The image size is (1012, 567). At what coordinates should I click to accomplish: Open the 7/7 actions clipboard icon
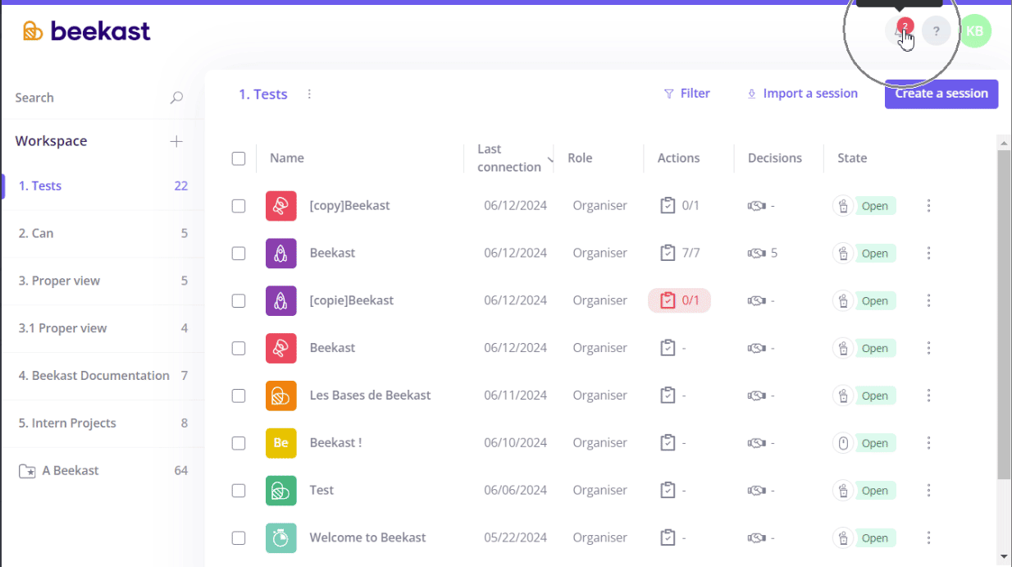coord(668,253)
